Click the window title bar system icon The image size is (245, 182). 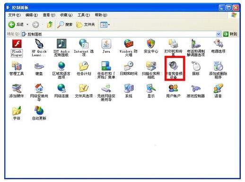tap(9, 8)
